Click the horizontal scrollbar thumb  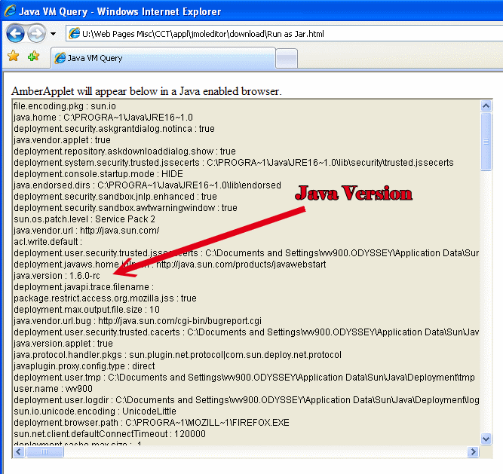pyautogui.click(x=44, y=452)
